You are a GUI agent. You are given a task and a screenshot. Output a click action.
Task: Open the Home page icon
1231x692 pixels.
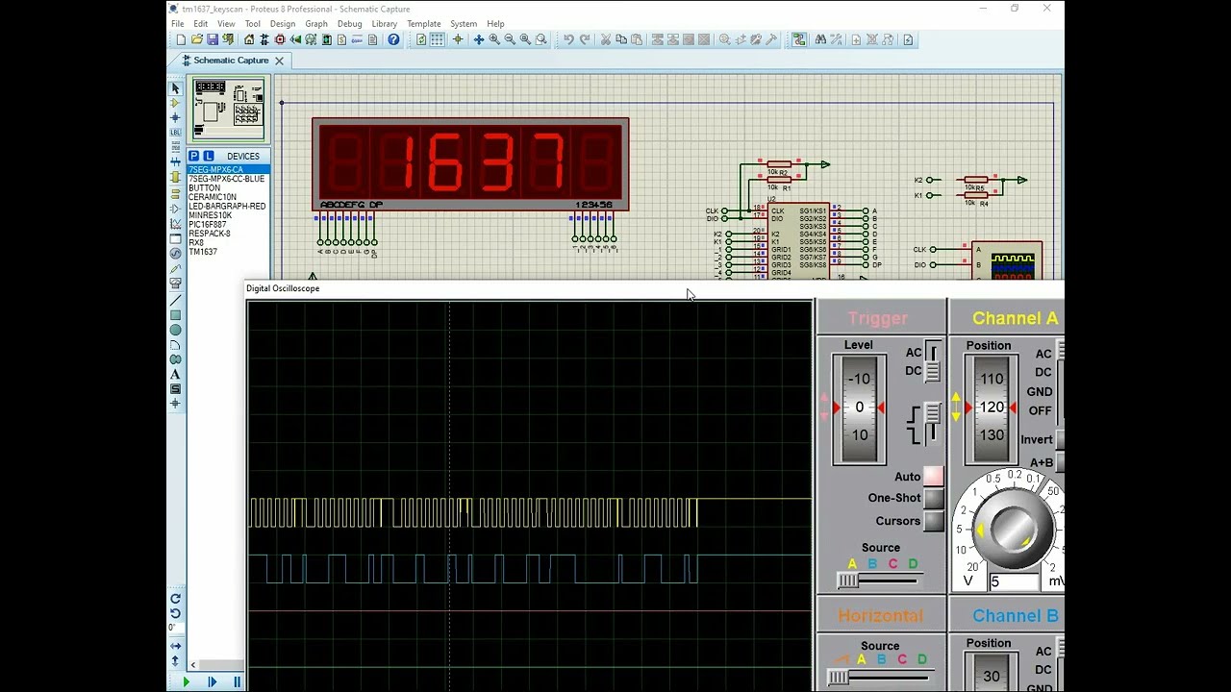(249, 39)
